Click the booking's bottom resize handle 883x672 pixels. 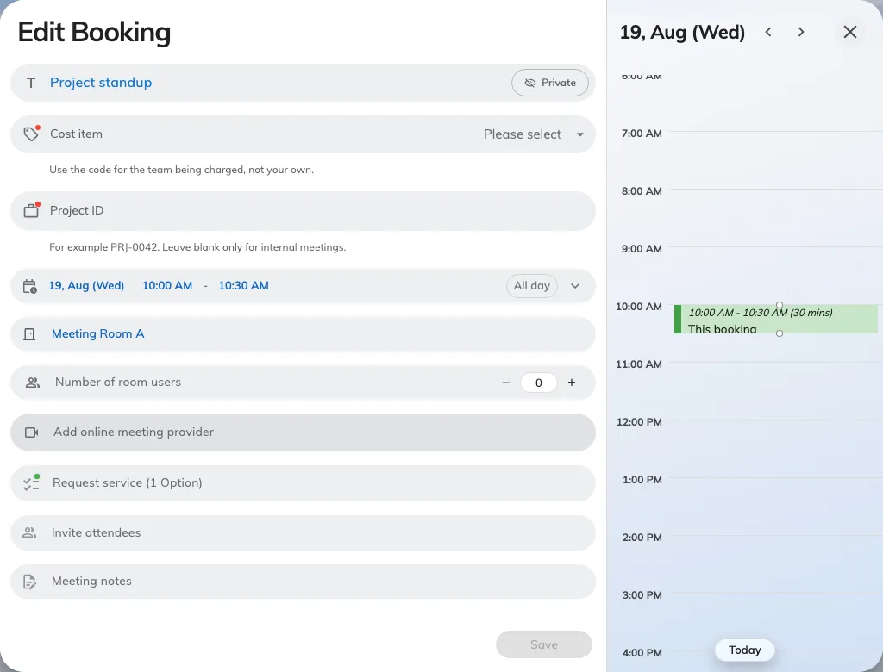(780, 333)
